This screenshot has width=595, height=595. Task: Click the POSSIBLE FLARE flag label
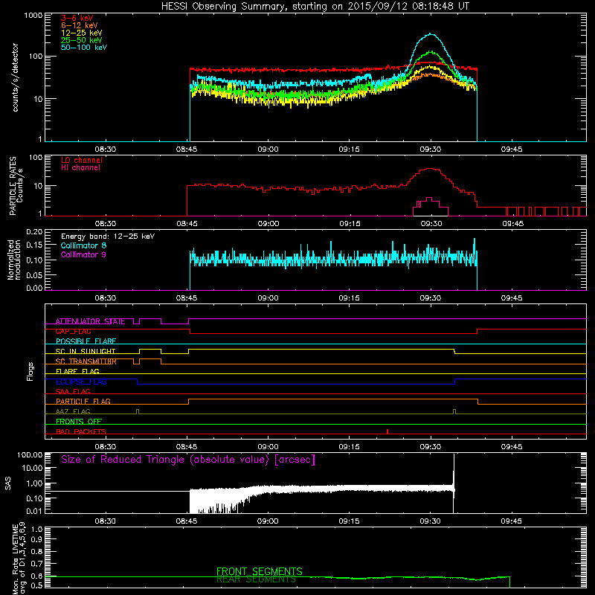tap(86, 341)
